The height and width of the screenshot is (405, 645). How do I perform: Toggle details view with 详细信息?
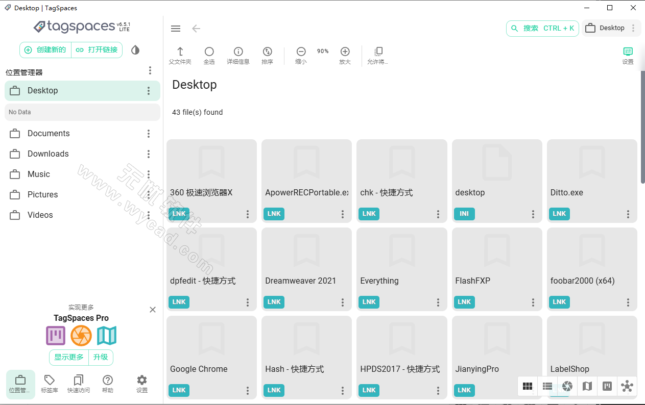(238, 52)
